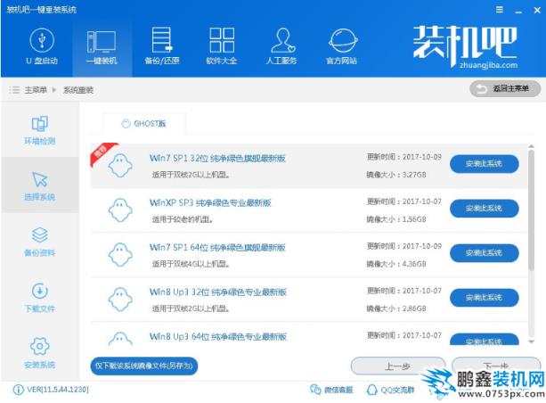Select Win7 SP1 64位 纯净绿色旗舰最新版 title
This screenshot has width=546, height=403.
217,248
